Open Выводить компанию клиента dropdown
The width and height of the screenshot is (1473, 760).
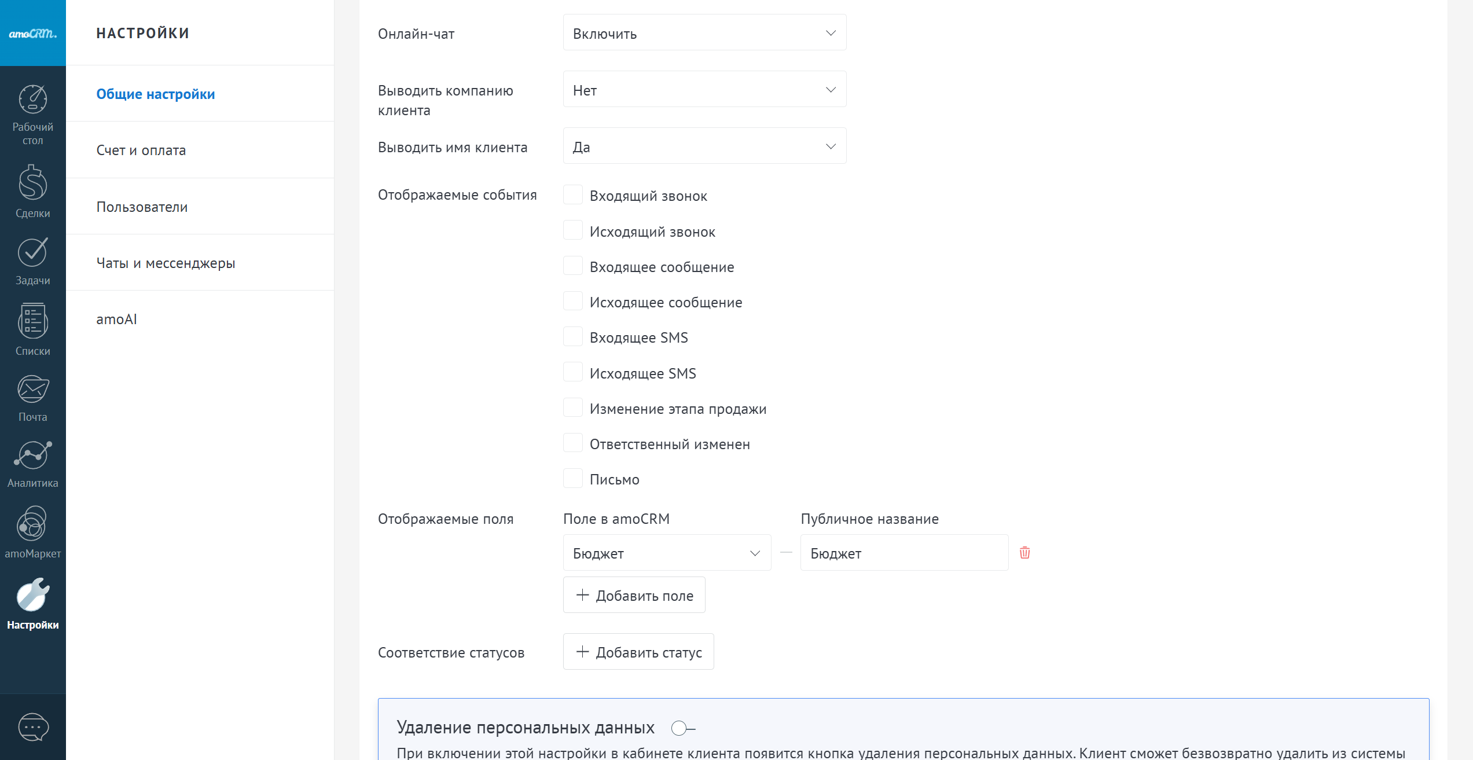(704, 90)
